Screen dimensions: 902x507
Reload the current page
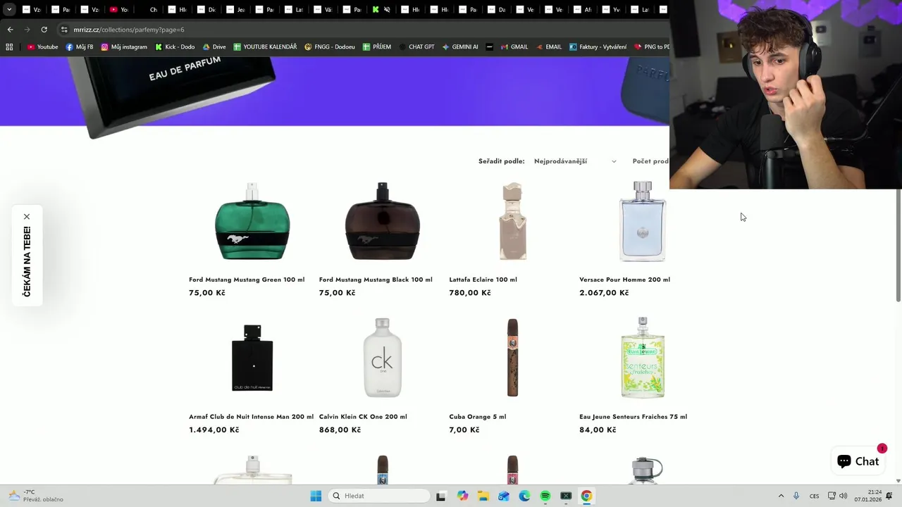[44, 30]
